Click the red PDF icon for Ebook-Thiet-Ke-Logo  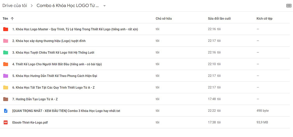6,122
